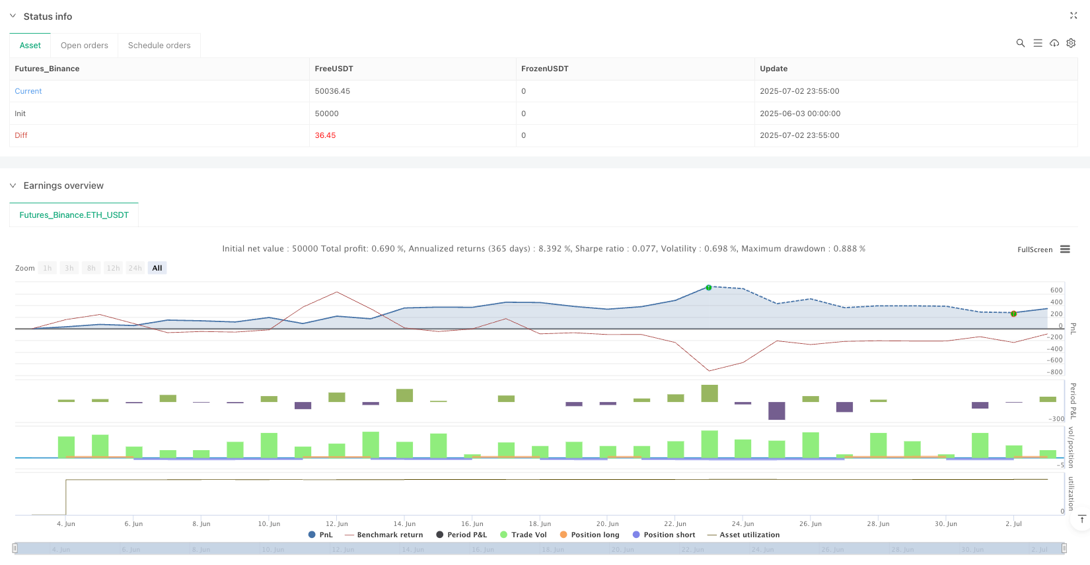Open the list view menu icon
This screenshot has height=565, width=1090.
pos(1038,43)
